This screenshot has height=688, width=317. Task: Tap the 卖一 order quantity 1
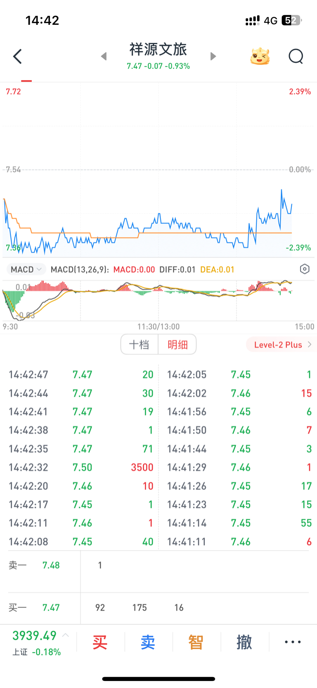point(100,566)
